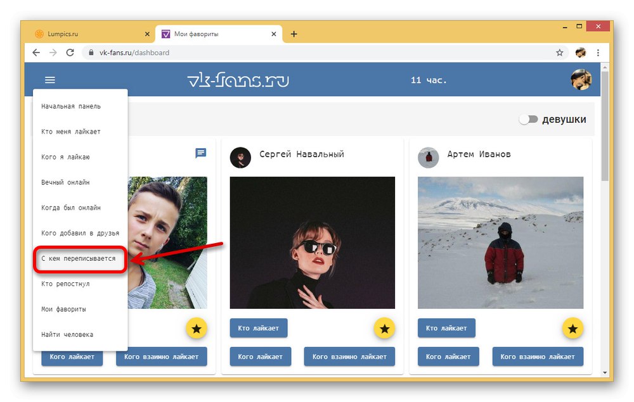Viewport: 634px width, 402px height.
Task: Star Артем Иванов as favorite
Action: tap(573, 329)
